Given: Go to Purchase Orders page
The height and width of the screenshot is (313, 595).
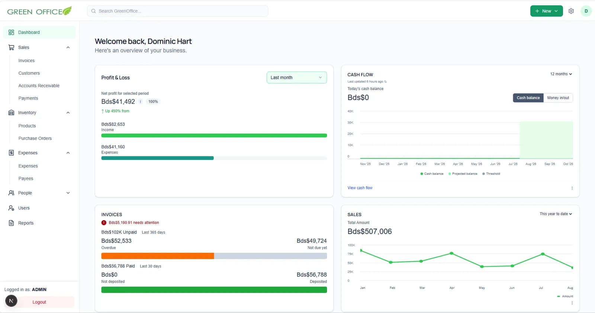Looking at the screenshot, I should (x=35, y=138).
